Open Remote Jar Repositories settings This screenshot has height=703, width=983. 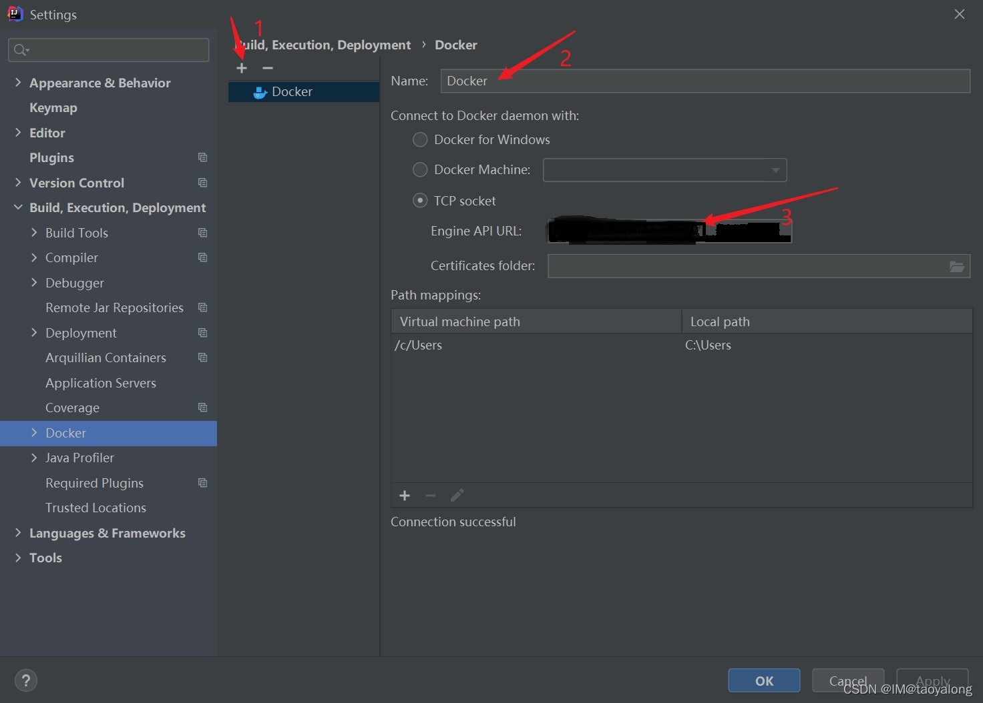(x=114, y=307)
